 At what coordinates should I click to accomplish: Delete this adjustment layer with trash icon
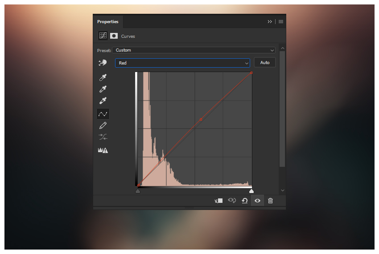270,201
